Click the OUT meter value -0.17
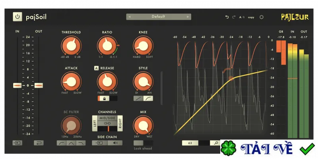Image resolution: width=318 pixels, height=159 pixels. (304, 37)
